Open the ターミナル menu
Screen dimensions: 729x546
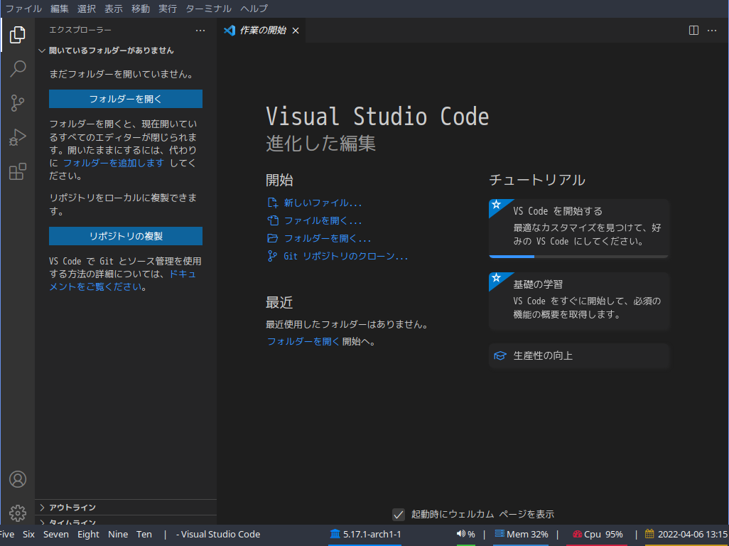pos(208,9)
